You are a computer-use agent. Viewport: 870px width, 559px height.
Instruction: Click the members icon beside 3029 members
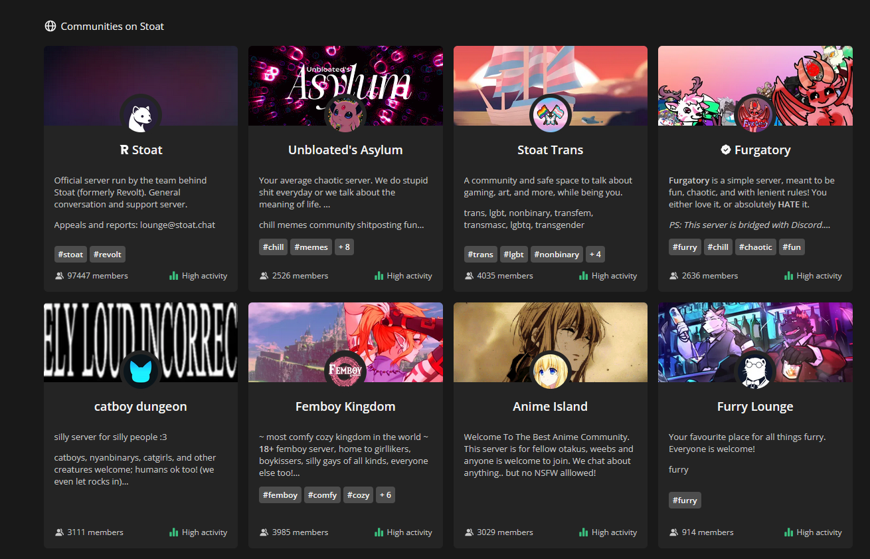[x=469, y=532]
